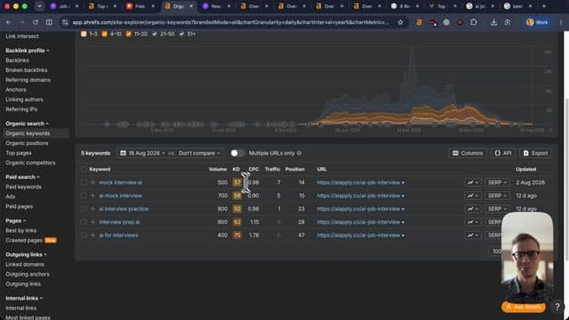The width and height of the screenshot is (569, 320).
Task: Collapse the Organic search section
Action: click(x=27, y=124)
